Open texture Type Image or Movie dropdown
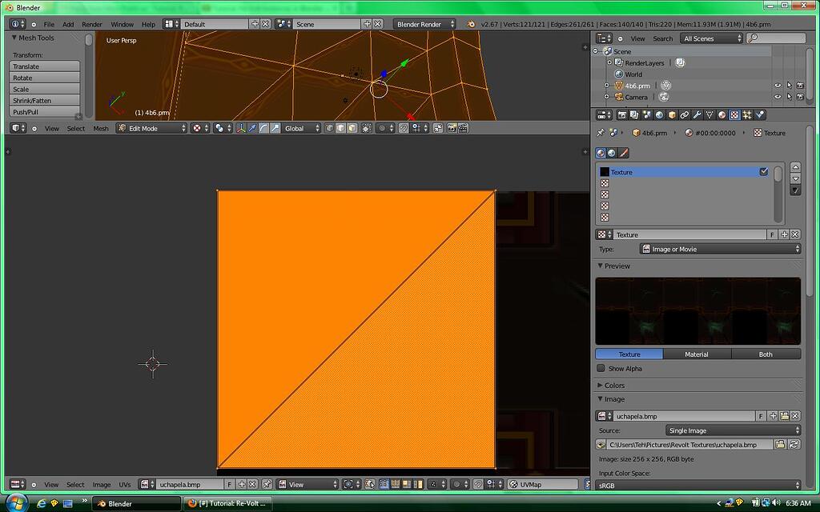Viewport: 820px width, 512px height. pyautogui.click(x=720, y=250)
